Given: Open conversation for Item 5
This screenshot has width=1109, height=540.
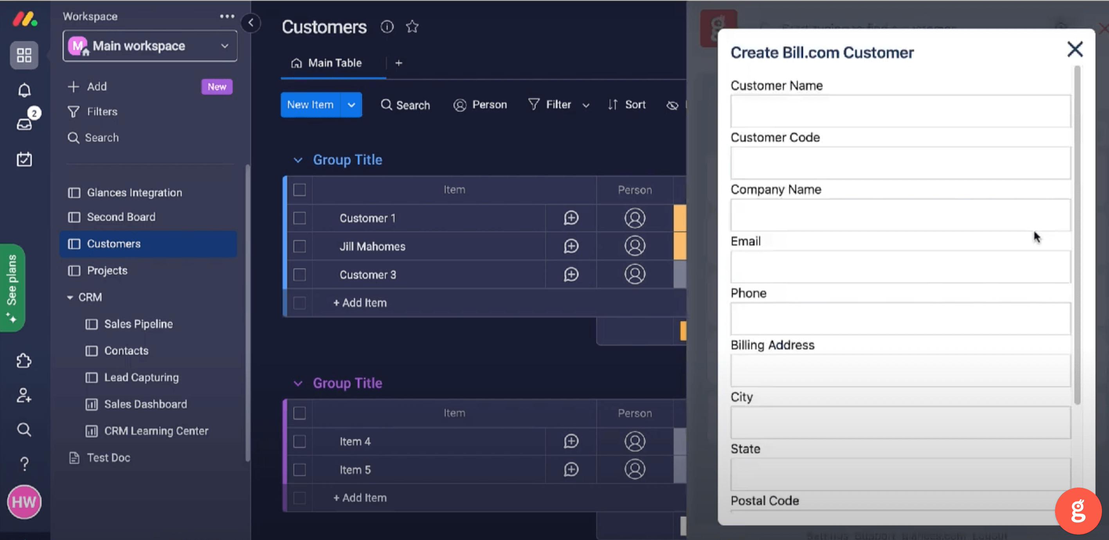Looking at the screenshot, I should 571,470.
